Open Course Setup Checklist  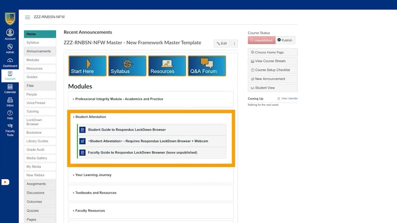273,70
